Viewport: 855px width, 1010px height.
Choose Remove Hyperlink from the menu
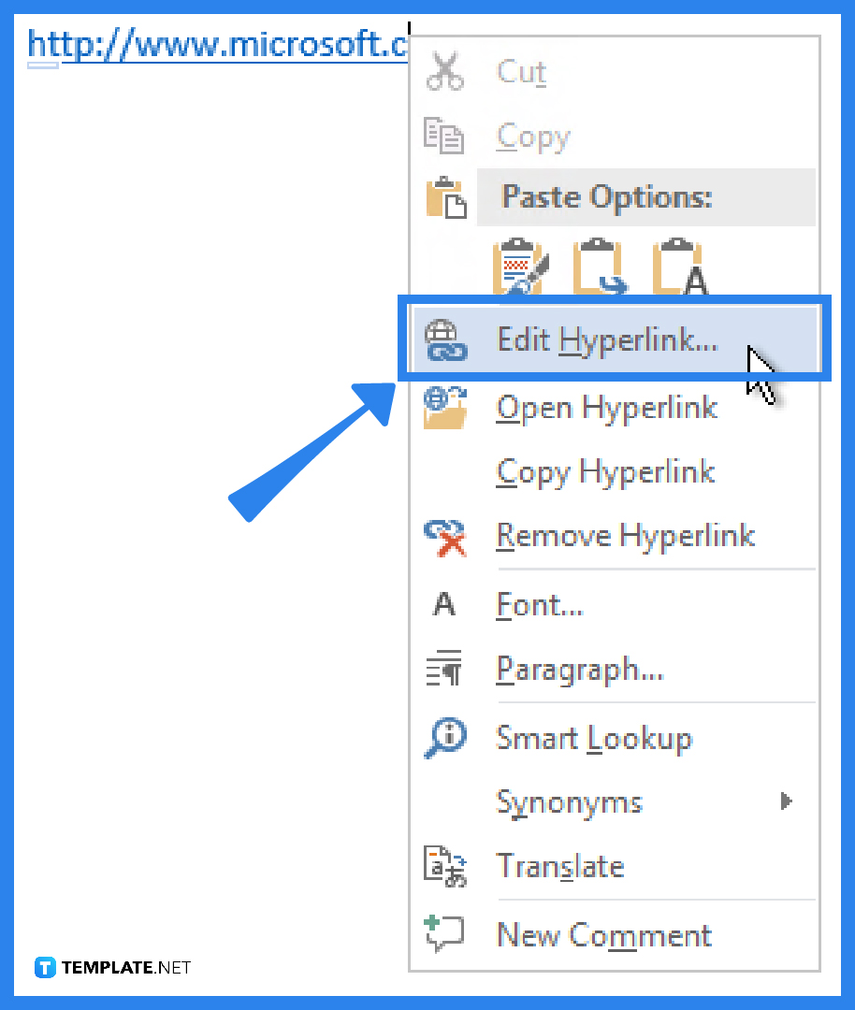tap(625, 535)
